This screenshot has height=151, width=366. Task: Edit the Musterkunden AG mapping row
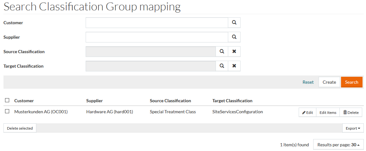coord(307,112)
